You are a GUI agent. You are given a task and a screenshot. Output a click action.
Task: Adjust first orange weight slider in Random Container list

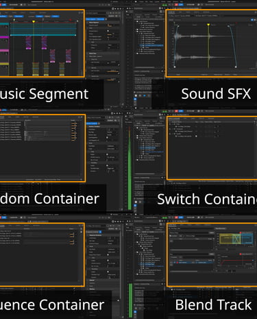pos(74,123)
